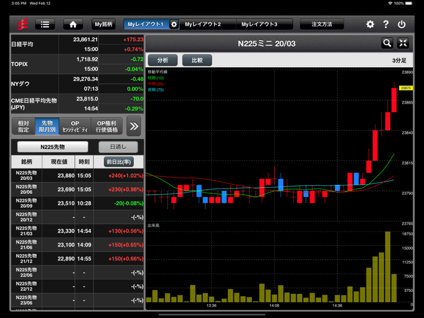This screenshot has height=318, width=424.
Task: Go to the home screen icon
Action: 73,24
